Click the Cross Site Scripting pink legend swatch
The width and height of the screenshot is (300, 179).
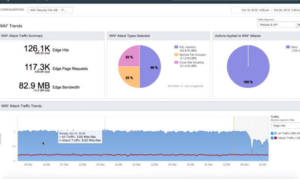coord(176,62)
